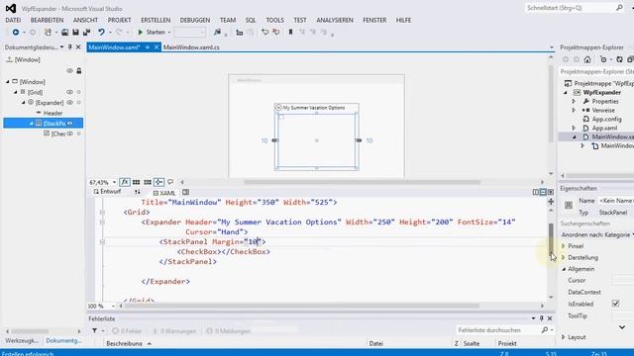Viewport: 634px width, 356px height.
Task: Switch to the XAML pane tab
Action: (x=164, y=193)
